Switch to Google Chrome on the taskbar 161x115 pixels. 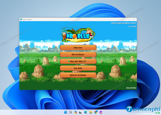pos(96,112)
